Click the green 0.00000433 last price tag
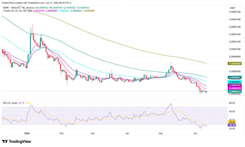 (235, 91)
